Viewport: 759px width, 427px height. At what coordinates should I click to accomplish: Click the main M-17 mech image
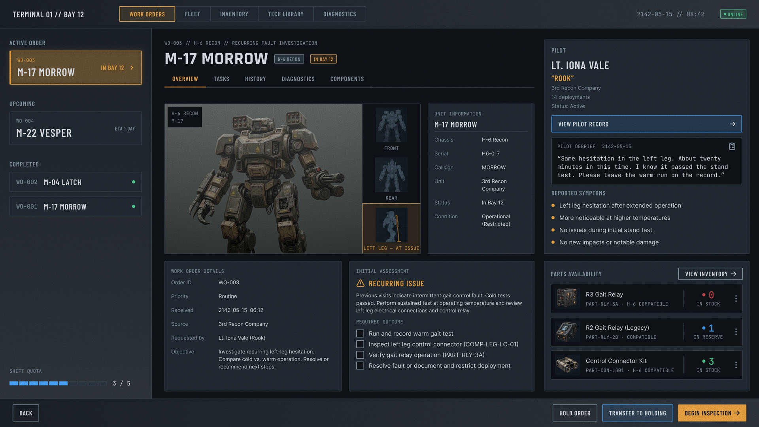coord(263,179)
